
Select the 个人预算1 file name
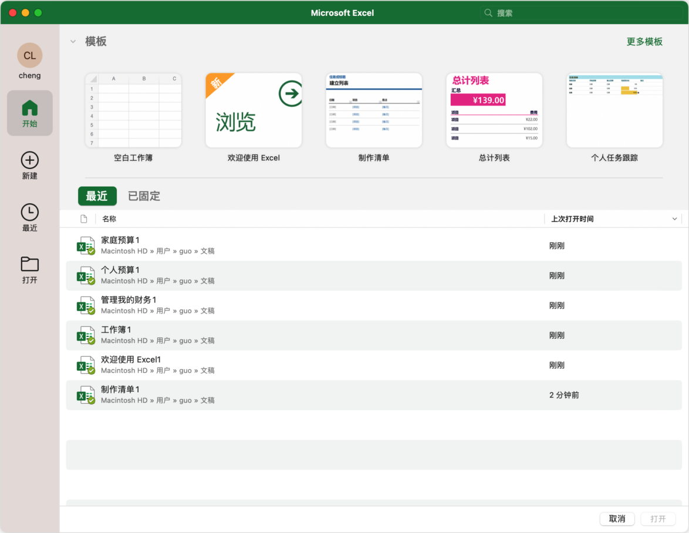tap(120, 270)
